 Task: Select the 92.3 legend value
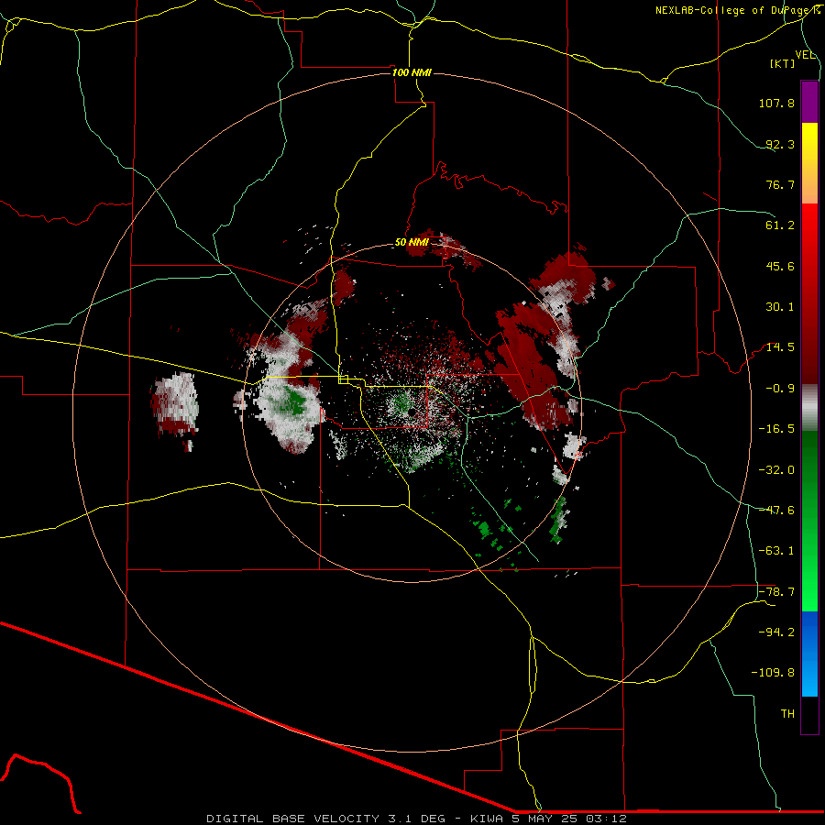pyautogui.click(x=780, y=144)
